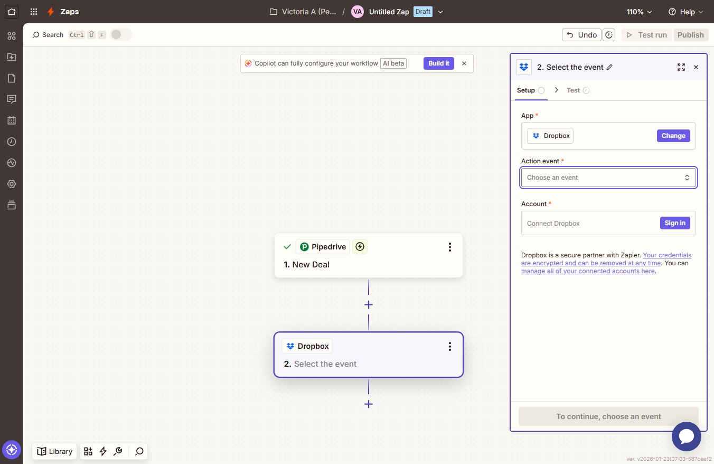This screenshot has height=464, width=714.
Task: Open Dropbox step three-dot menu
Action: pyautogui.click(x=450, y=346)
